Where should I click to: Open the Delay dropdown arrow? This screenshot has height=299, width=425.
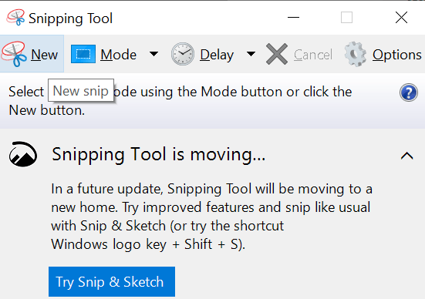251,54
